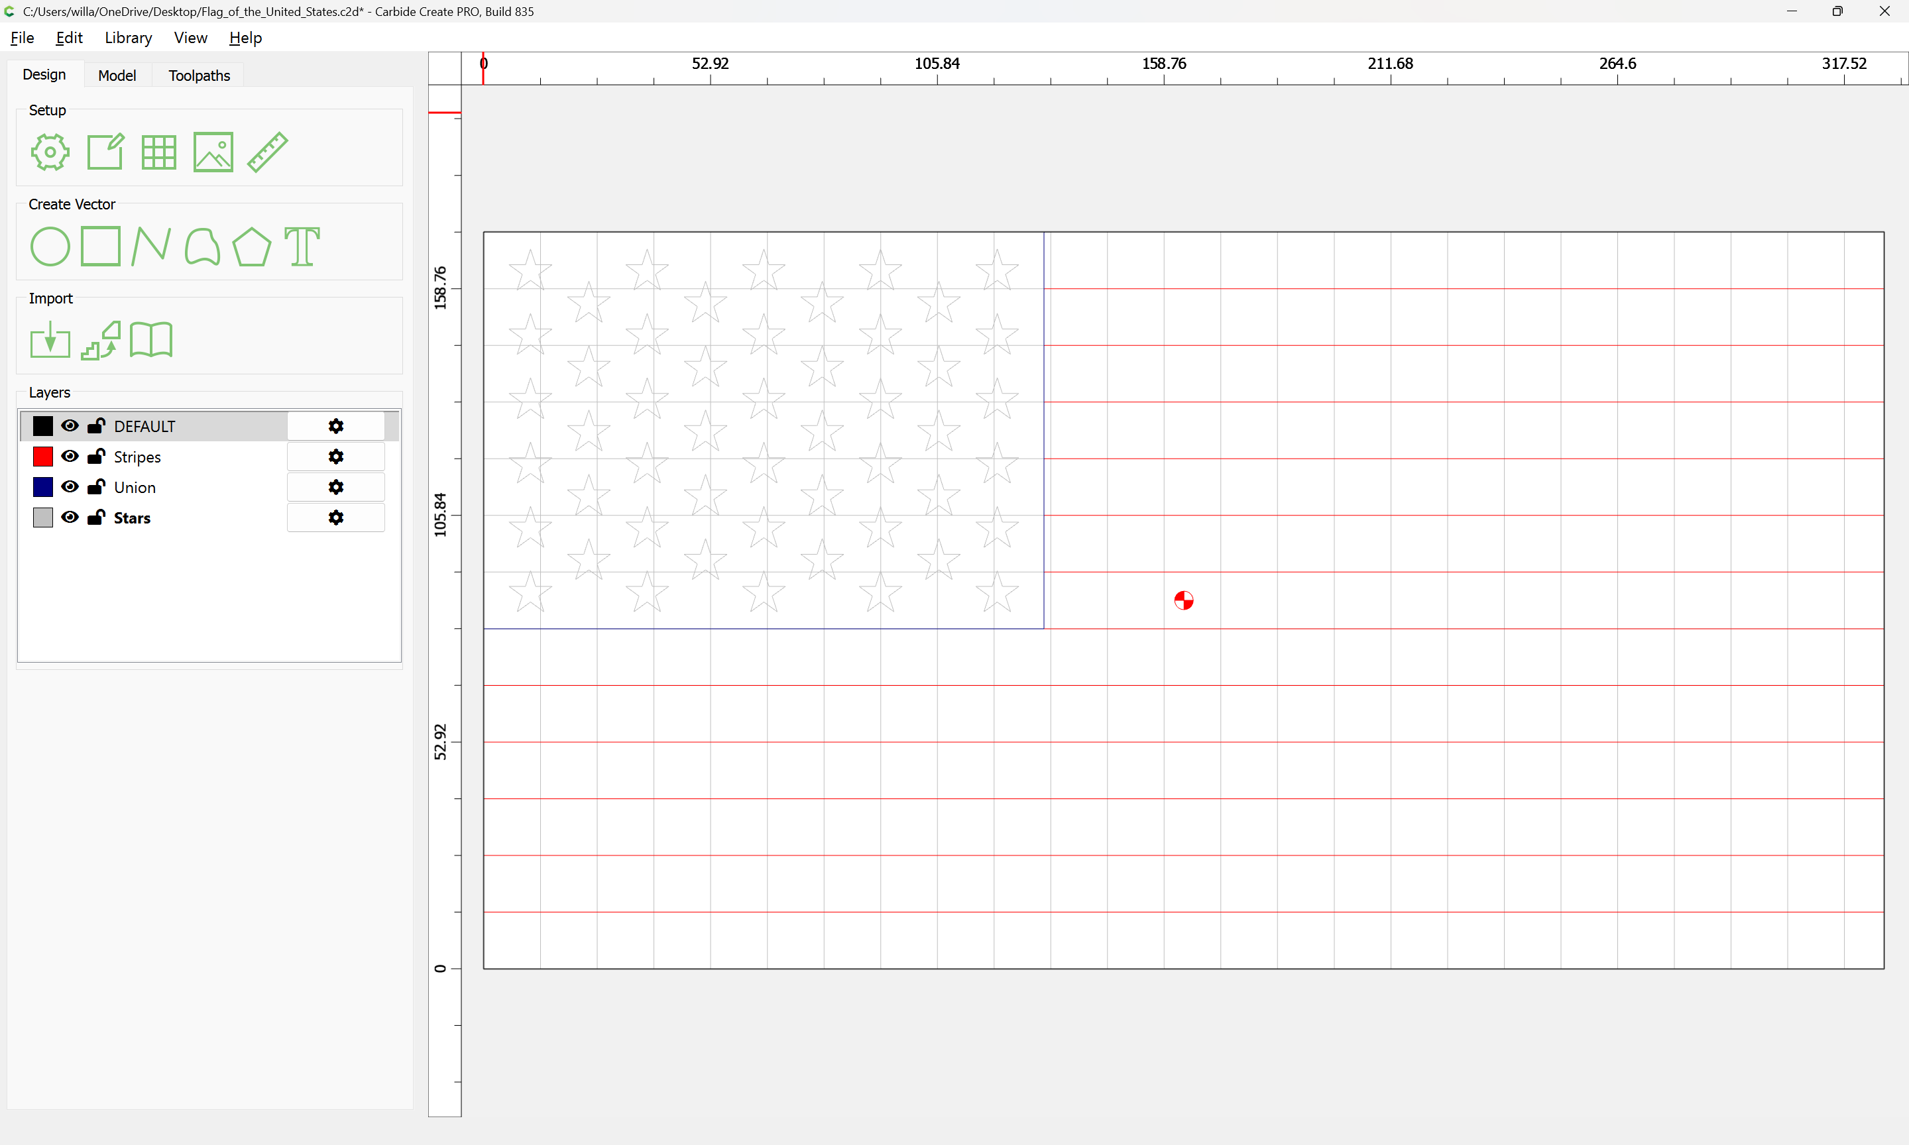The width and height of the screenshot is (1909, 1145).
Task: Select the Circle vector tool
Action: [x=50, y=247]
